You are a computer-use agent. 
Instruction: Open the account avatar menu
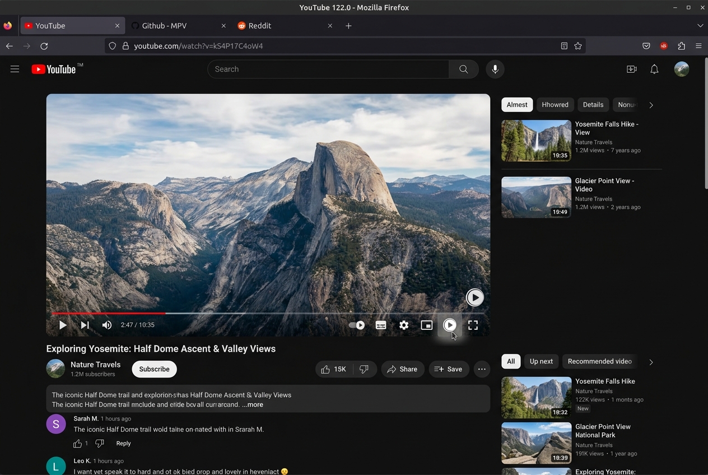pos(682,69)
